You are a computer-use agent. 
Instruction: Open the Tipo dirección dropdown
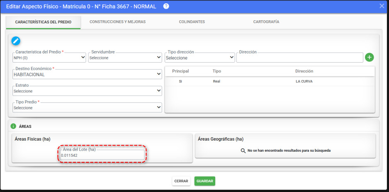point(200,58)
